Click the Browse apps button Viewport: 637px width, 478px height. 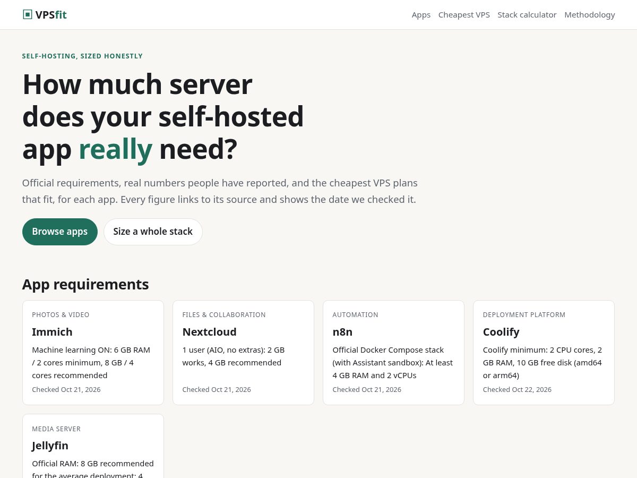60,232
